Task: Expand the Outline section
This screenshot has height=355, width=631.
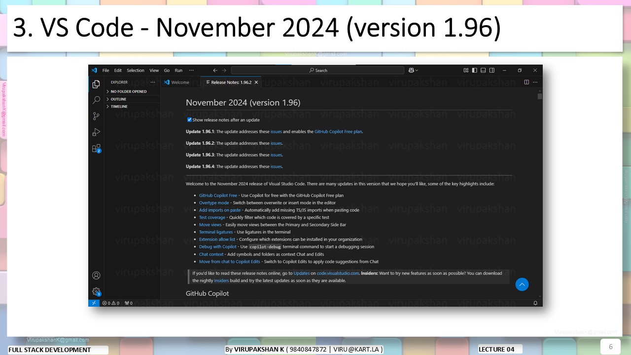Action: 132,99
